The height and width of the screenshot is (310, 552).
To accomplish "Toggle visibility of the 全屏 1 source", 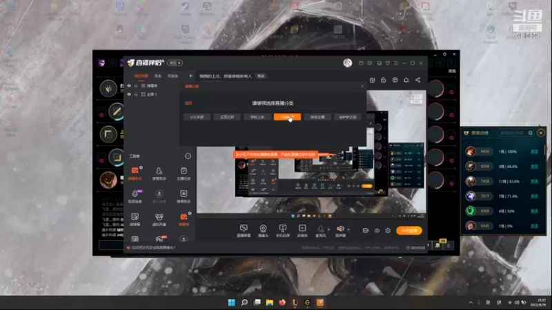I will pyautogui.click(x=129, y=94).
